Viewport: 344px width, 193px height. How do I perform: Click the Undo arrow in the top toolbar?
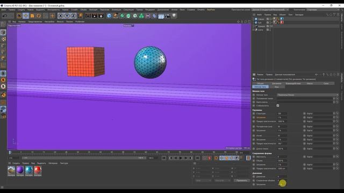pyautogui.click(x=5, y=16)
